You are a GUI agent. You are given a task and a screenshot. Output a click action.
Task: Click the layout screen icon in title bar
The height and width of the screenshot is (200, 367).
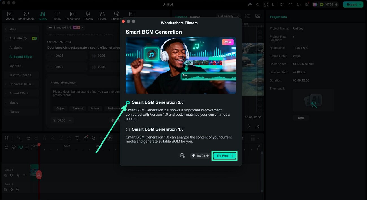274,5
